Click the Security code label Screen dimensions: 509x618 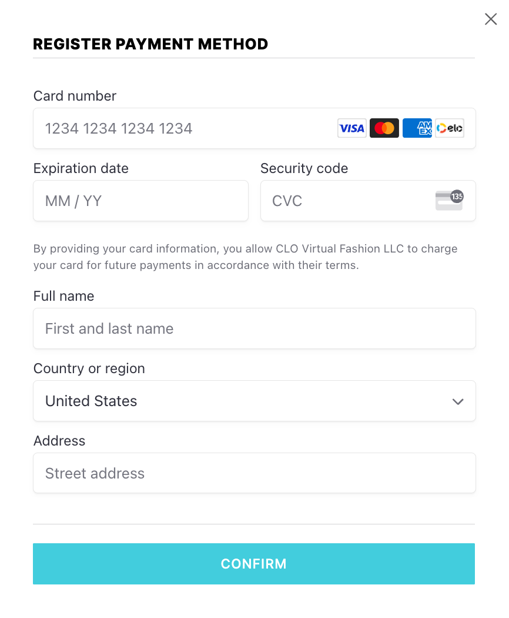(x=304, y=168)
